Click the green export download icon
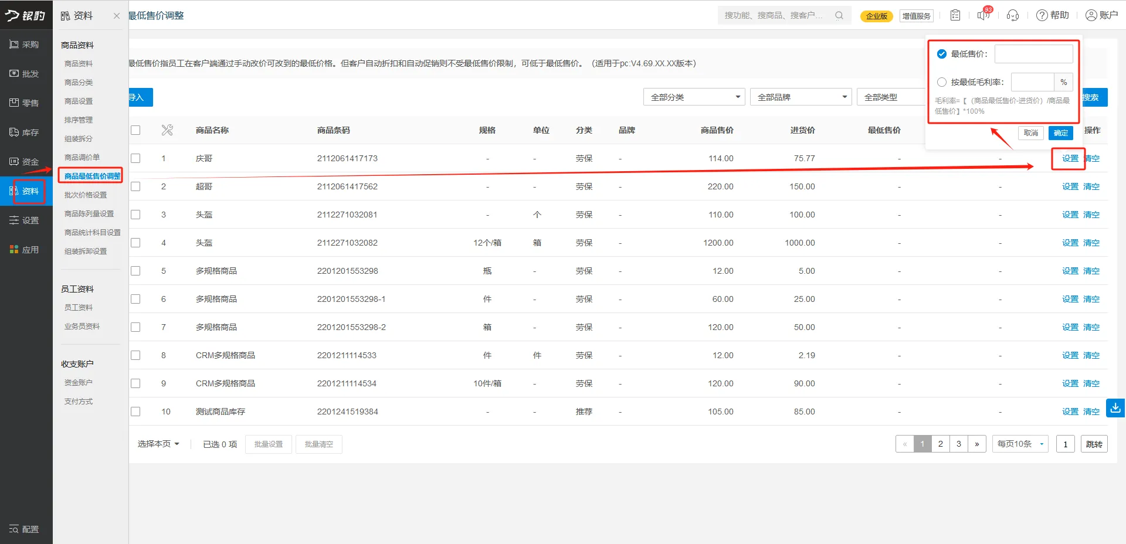Image resolution: width=1126 pixels, height=544 pixels. pyautogui.click(x=1114, y=407)
